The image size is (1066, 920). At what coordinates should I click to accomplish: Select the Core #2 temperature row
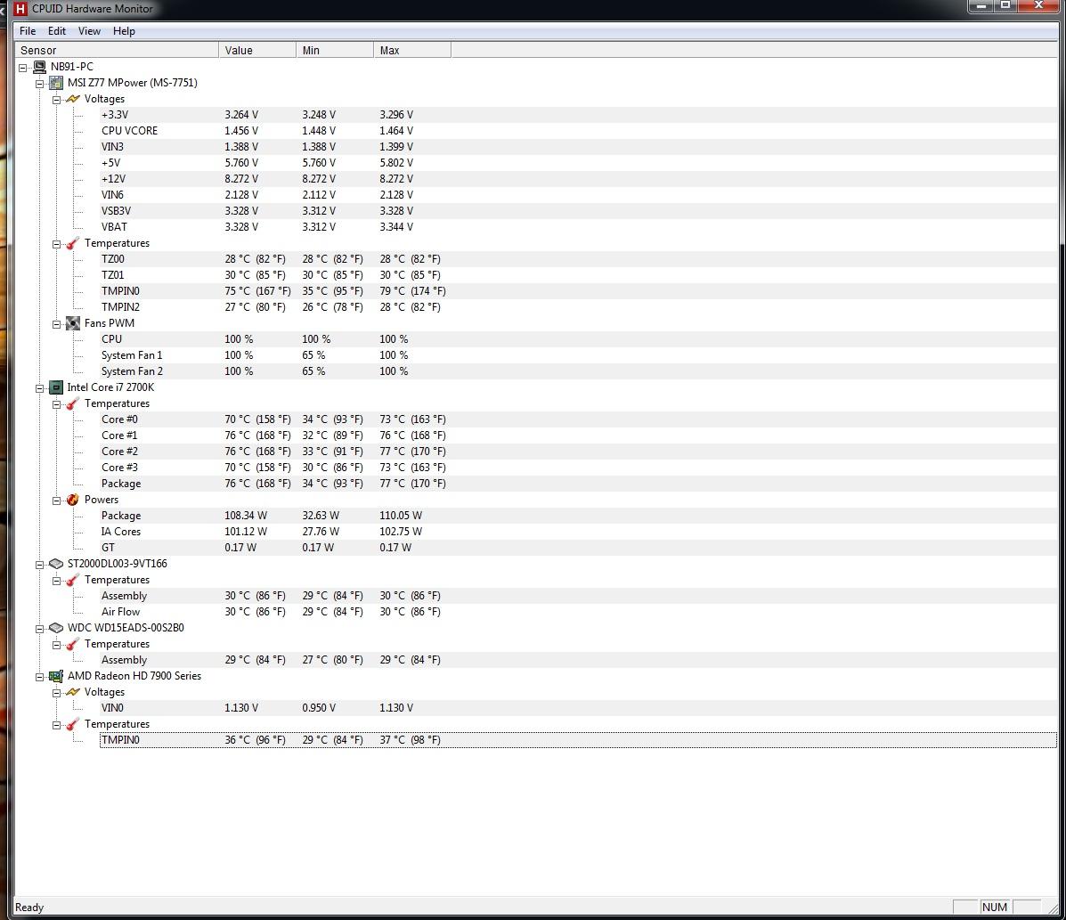(x=578, y=452)
